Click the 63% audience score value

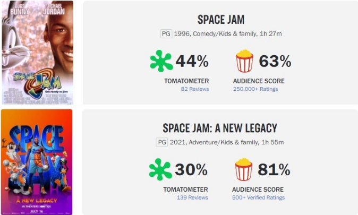[x=275, y=61]
